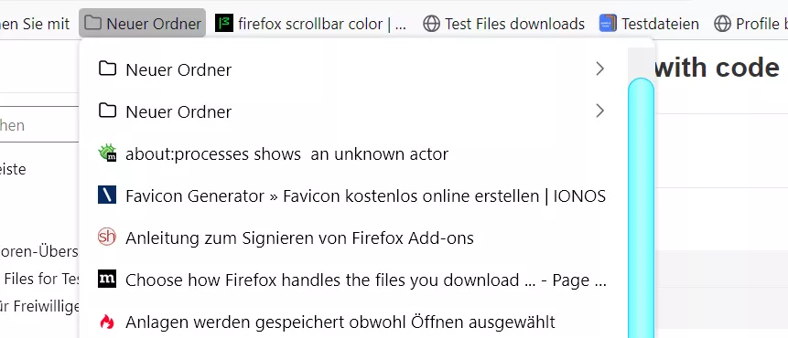
Task: Open the Neuer Ordner toolbar bookmark folder
Action: pyautogui.click(x=142, y=23)
